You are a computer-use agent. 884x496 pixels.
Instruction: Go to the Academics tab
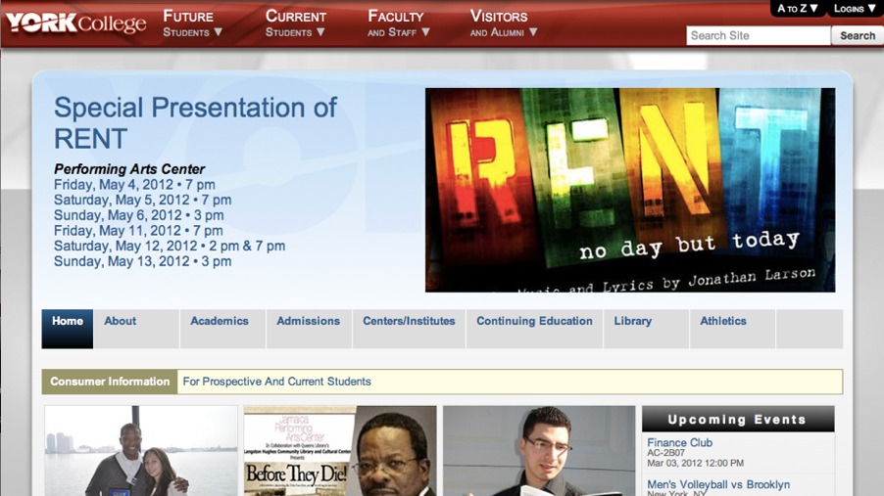coord(222,329)
